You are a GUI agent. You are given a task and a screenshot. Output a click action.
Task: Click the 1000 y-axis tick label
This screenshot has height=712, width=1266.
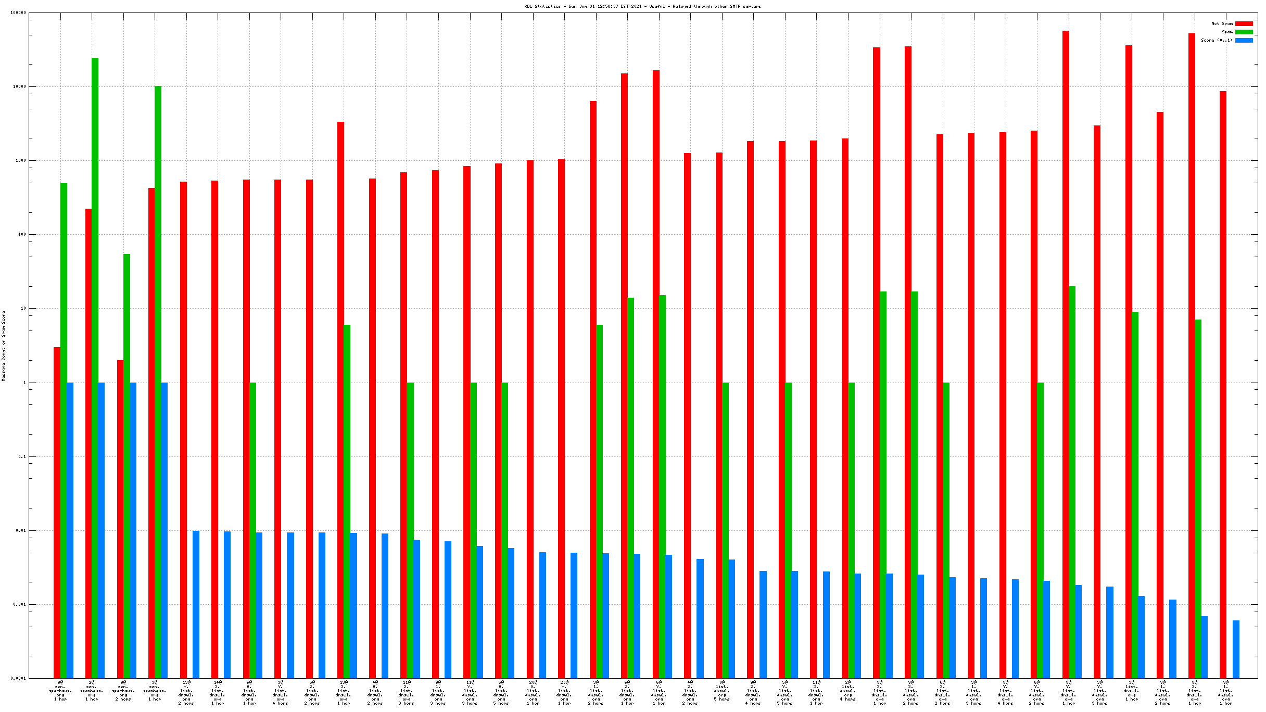coord(20,160)
